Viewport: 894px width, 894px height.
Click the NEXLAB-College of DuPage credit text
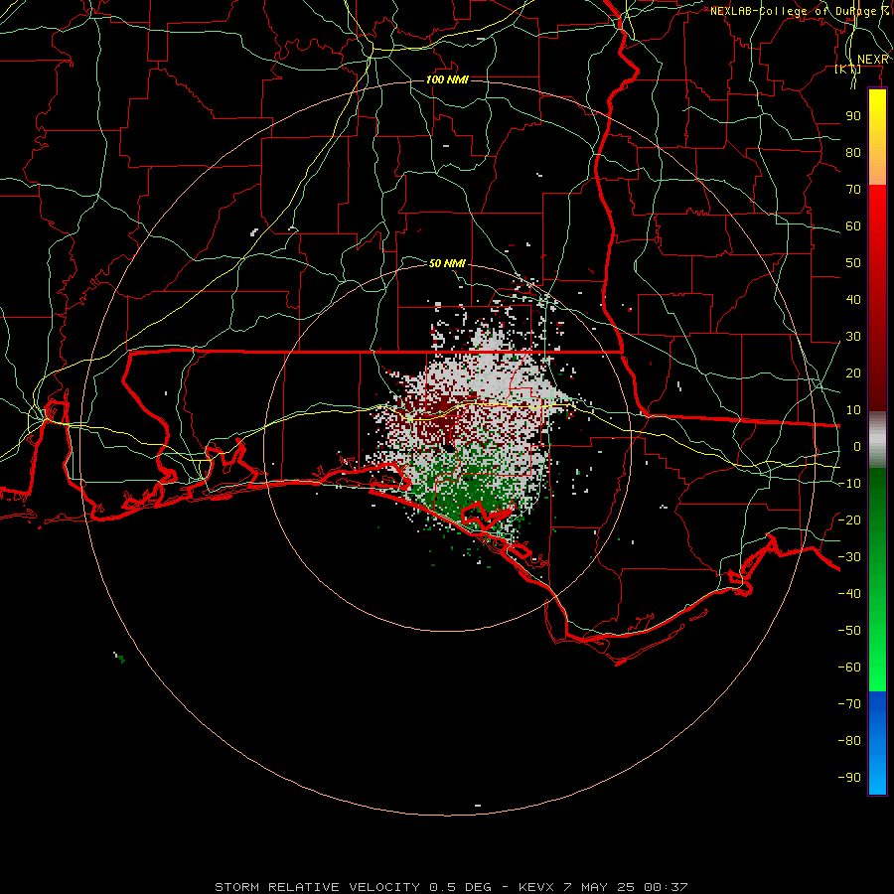799,11
